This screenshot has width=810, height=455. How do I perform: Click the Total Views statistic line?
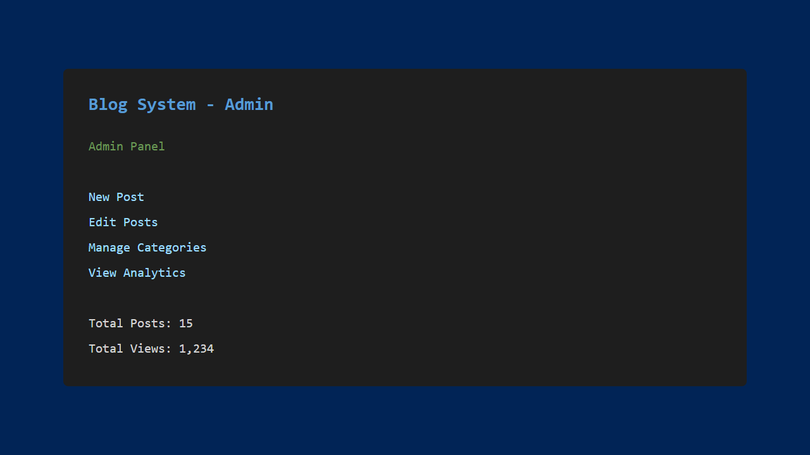point(151,349)
